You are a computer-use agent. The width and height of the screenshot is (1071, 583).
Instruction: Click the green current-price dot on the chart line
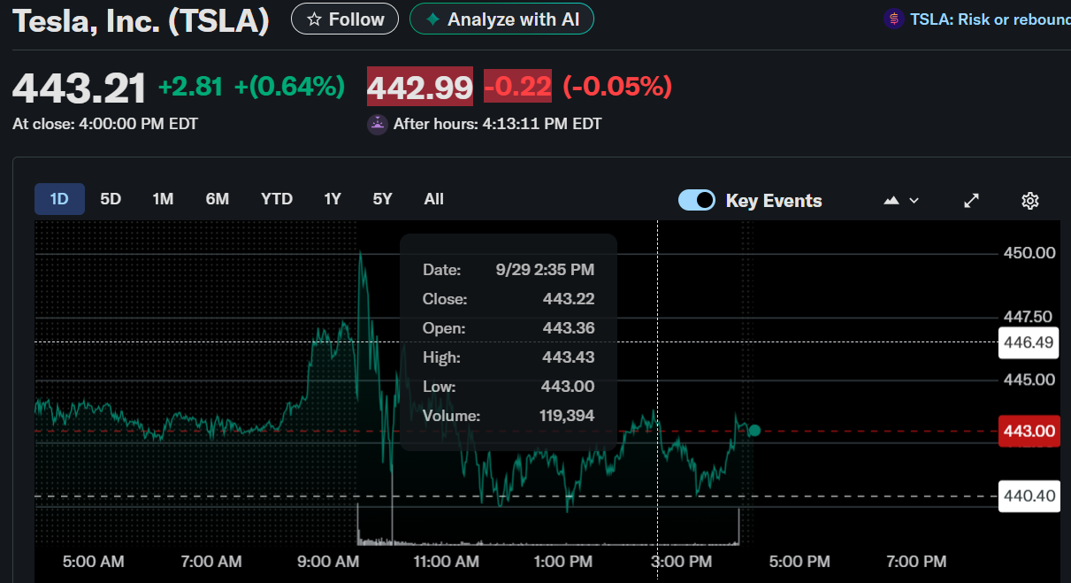(754, 431)
